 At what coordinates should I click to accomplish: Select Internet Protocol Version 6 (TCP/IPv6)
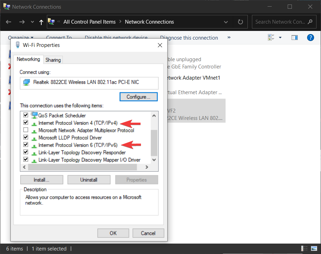coord(78,145)
